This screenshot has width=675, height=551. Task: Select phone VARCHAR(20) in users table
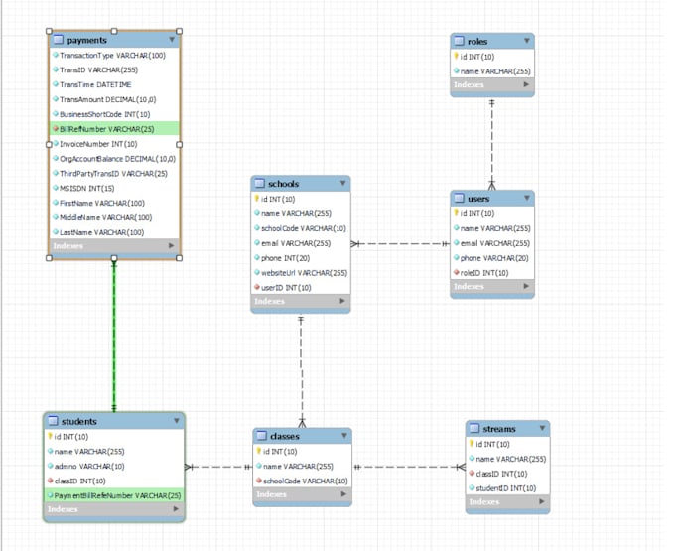(x=494, y=258)
